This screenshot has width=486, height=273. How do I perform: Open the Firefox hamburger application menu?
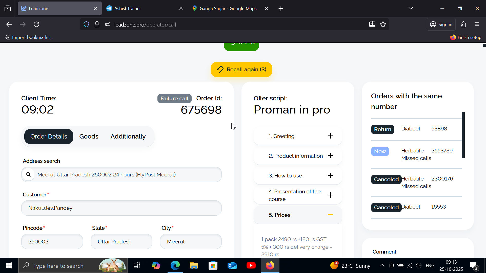pyautogui.click(x=477, y=24)
